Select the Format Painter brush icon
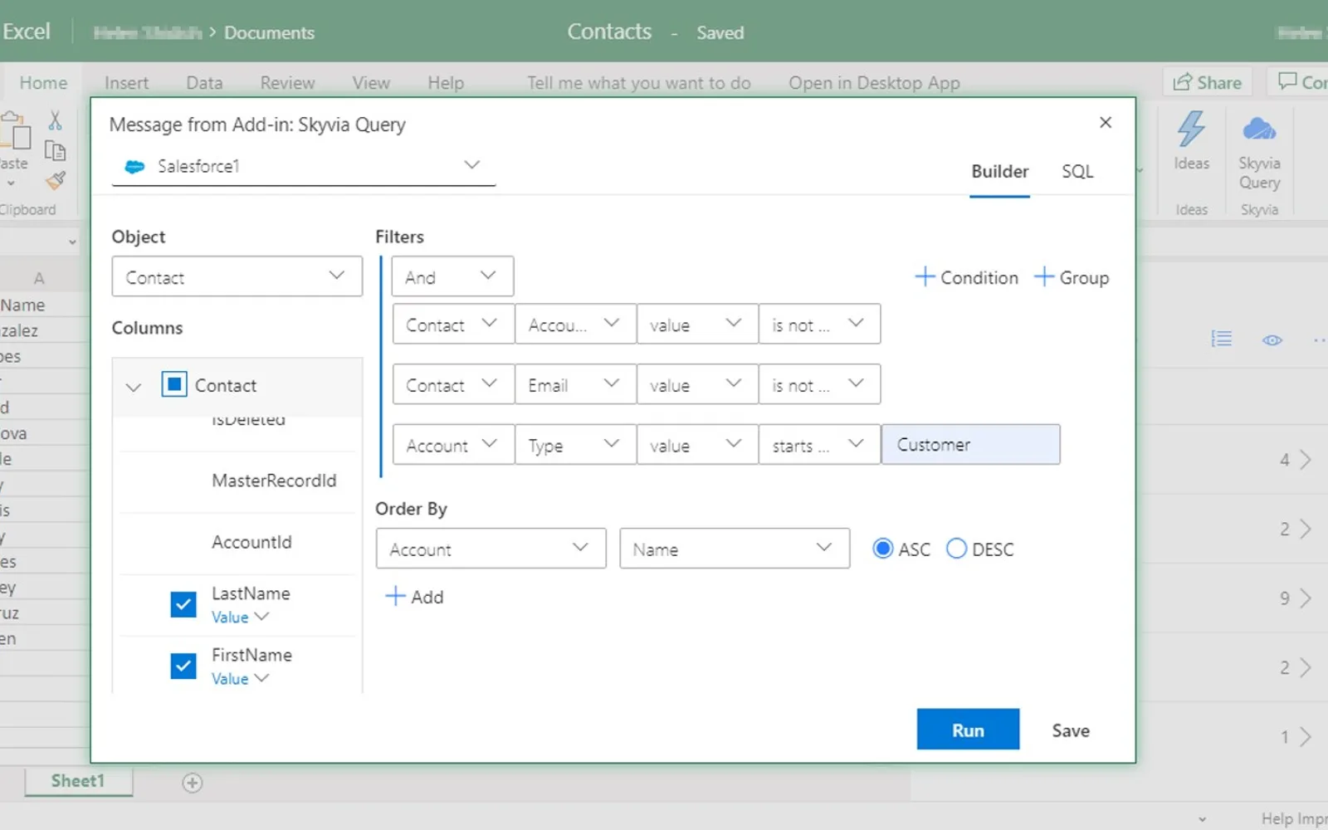The height and width of the screenshot is (830, 1328). 55,180
